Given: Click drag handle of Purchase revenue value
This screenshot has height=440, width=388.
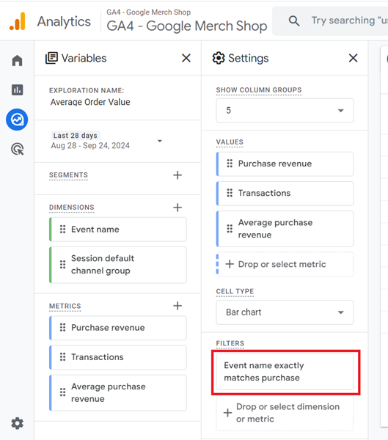Looking at the screenshot, I should [230, 164].
